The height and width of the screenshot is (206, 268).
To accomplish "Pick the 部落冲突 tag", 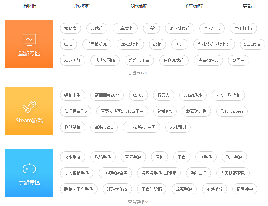I will [x=245, y=189].
